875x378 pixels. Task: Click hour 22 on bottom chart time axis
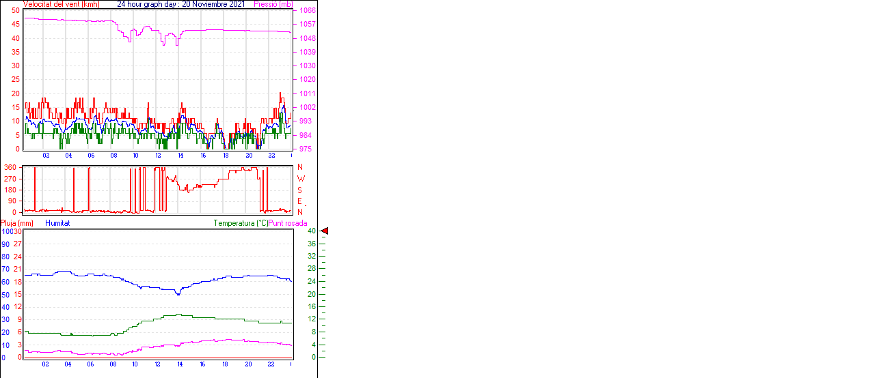pyautogui.click(x=271, y=364)
